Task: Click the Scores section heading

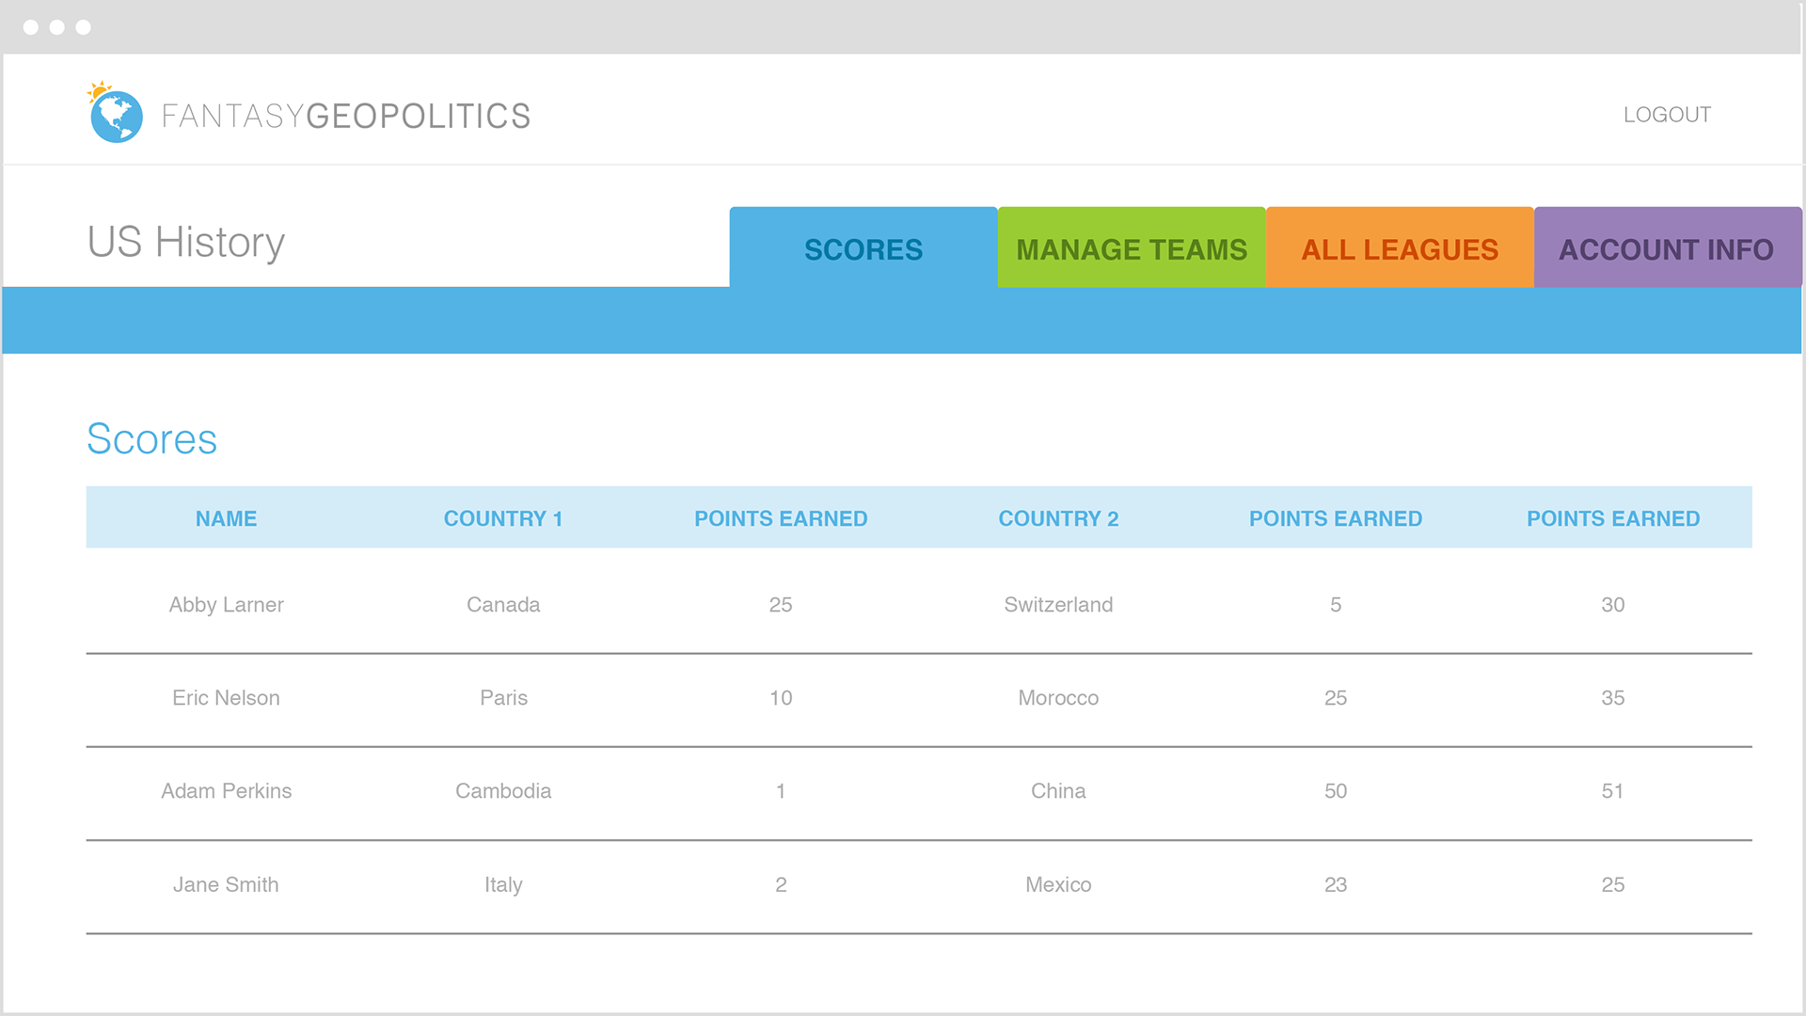Action: (x=151, y=439)
